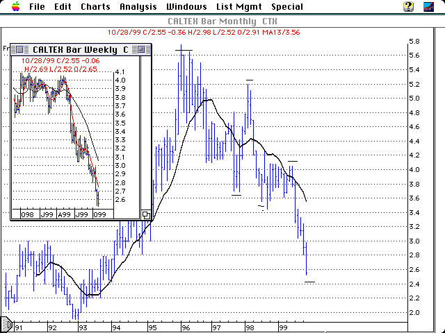This screenshot has height=333, width=445.
Task: Click the resize box of Weekly window
Action: pyautogui.click(x=146, y=215)
